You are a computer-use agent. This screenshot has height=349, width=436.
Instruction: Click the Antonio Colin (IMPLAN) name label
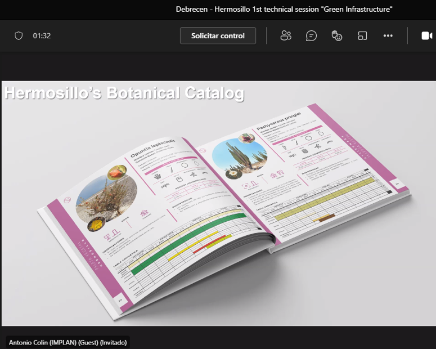(x=68, y=342)
